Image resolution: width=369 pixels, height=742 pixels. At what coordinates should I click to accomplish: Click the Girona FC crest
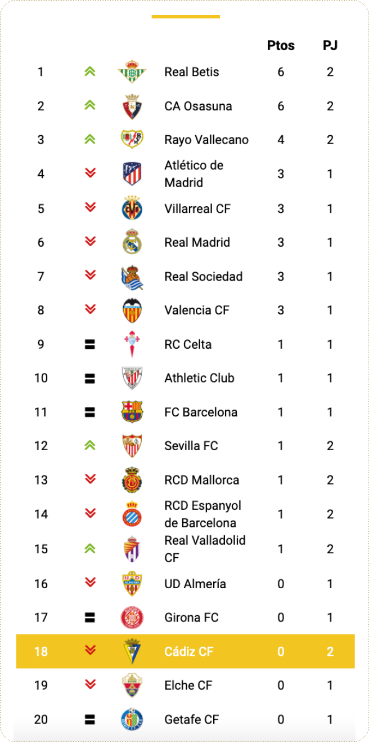[x=132, y=617]
